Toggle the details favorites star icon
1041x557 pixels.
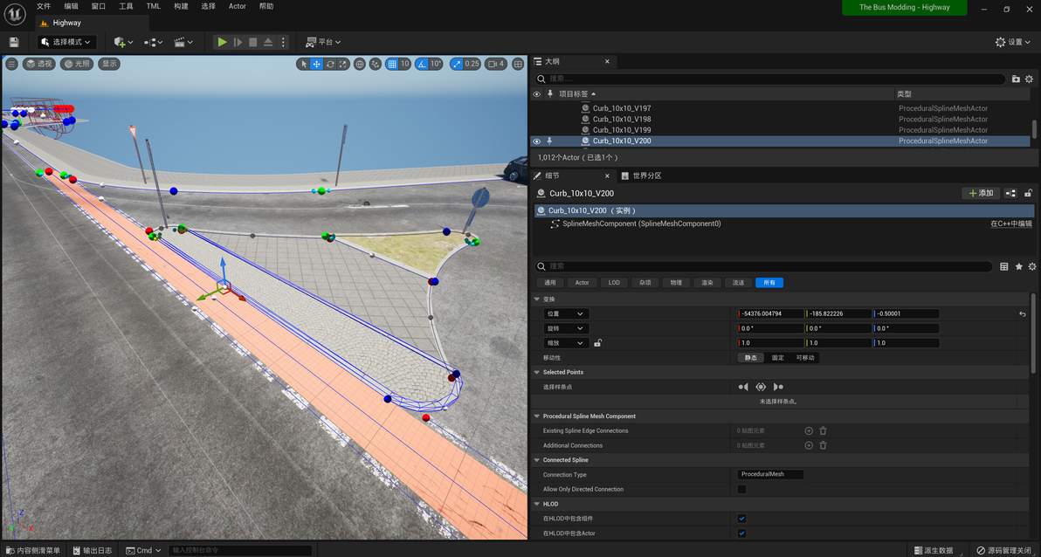(1018, 266)
